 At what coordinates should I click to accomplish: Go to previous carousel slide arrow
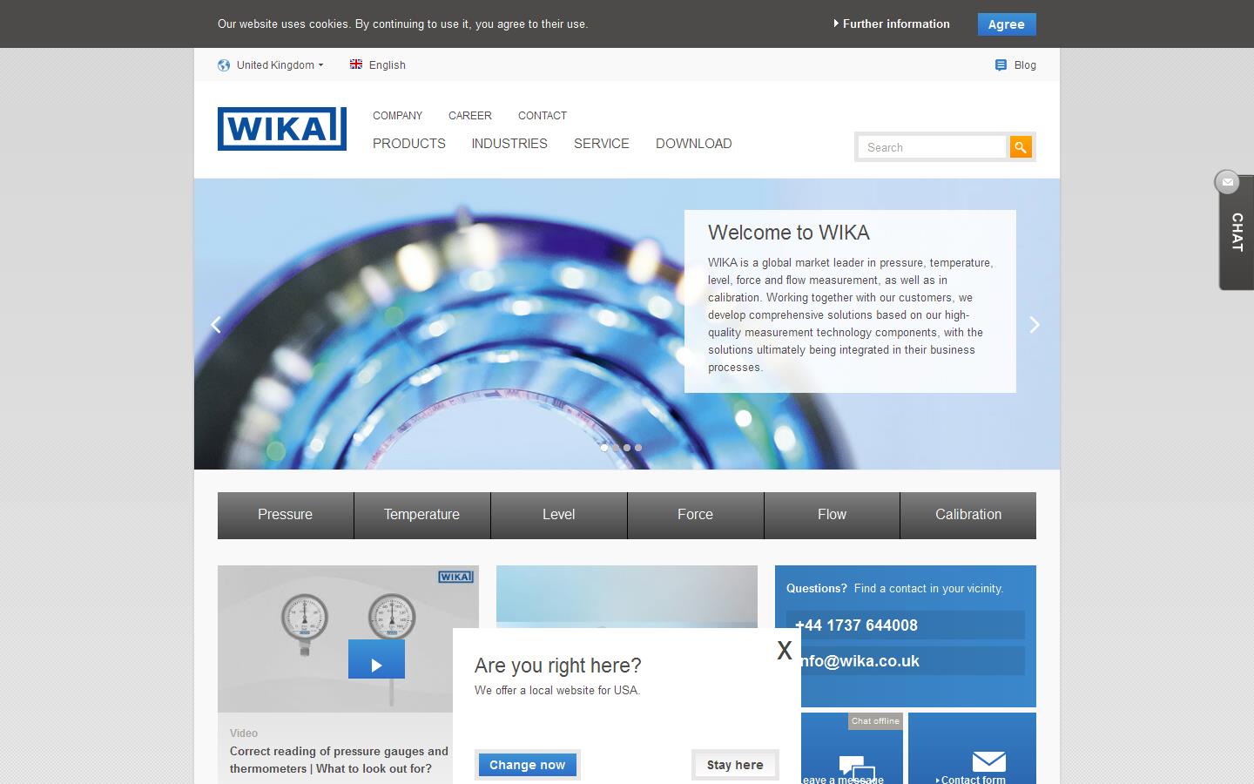[216, 325]
